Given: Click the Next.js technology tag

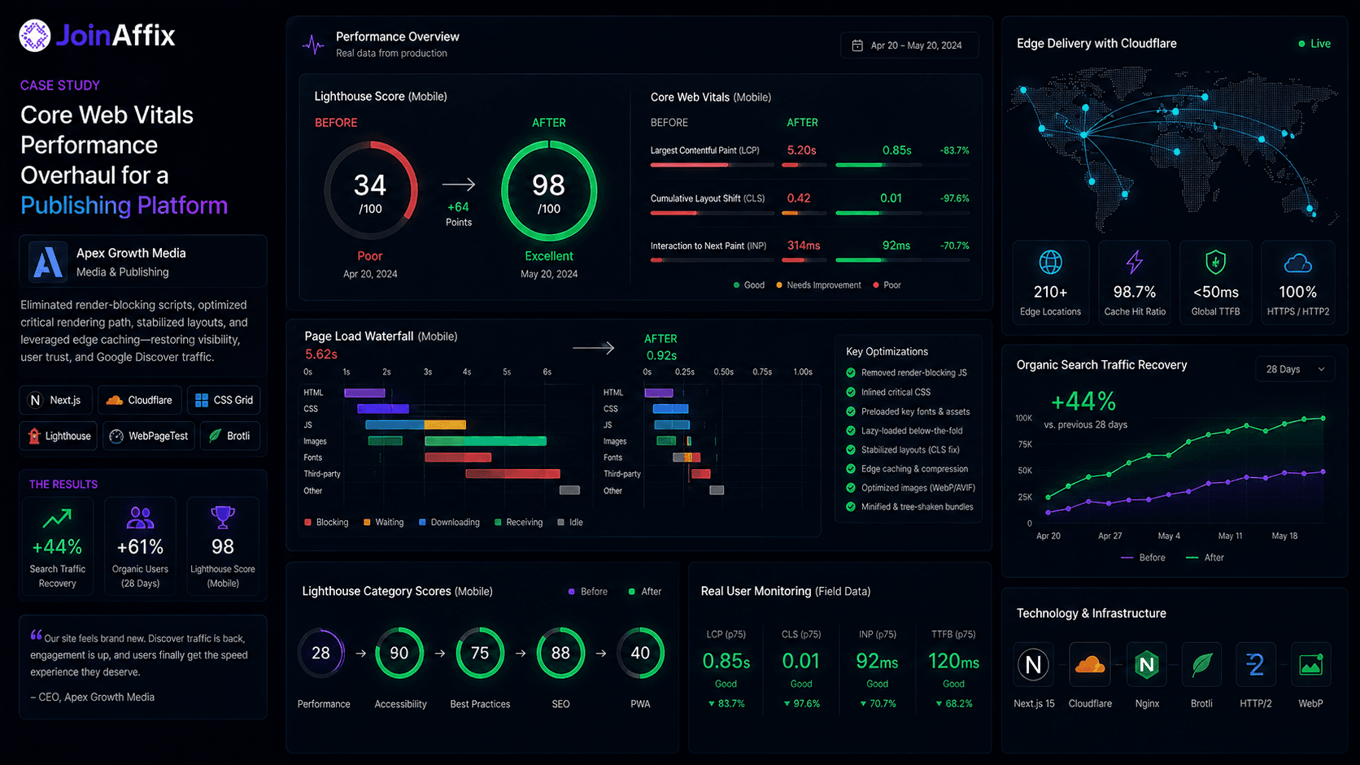Looking at the screenshot, I should [x=56, y=400].
